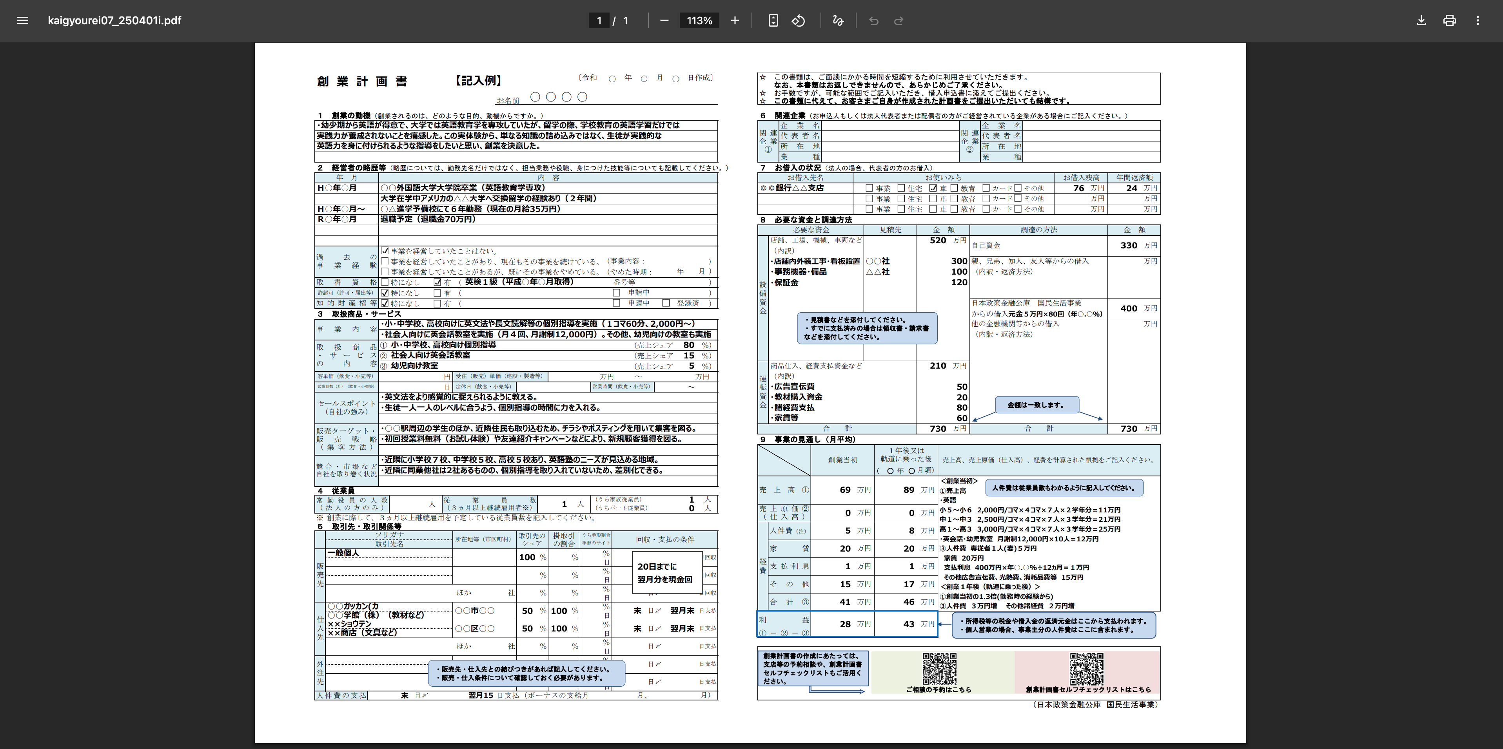The image size is (1503, 749).
Task: Click the zoom out minus button
Action: pyautogui.click(x=664, y=20)
